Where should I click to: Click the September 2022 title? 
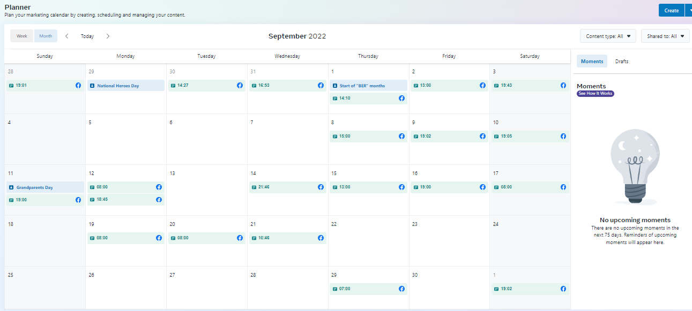pos(297,36)
